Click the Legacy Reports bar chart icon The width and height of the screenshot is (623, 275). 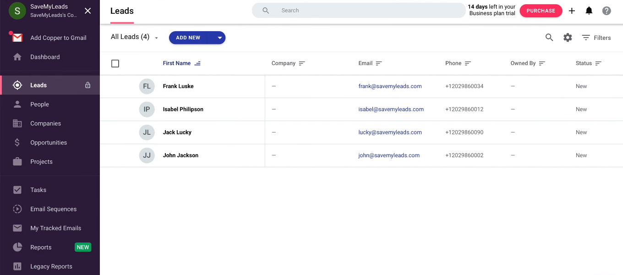(17, 266)
